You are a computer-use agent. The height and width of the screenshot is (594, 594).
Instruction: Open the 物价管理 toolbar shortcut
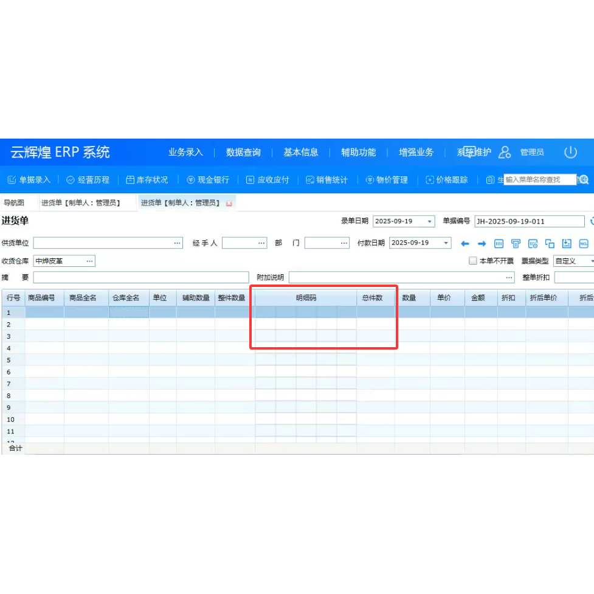tap(387, 179)
